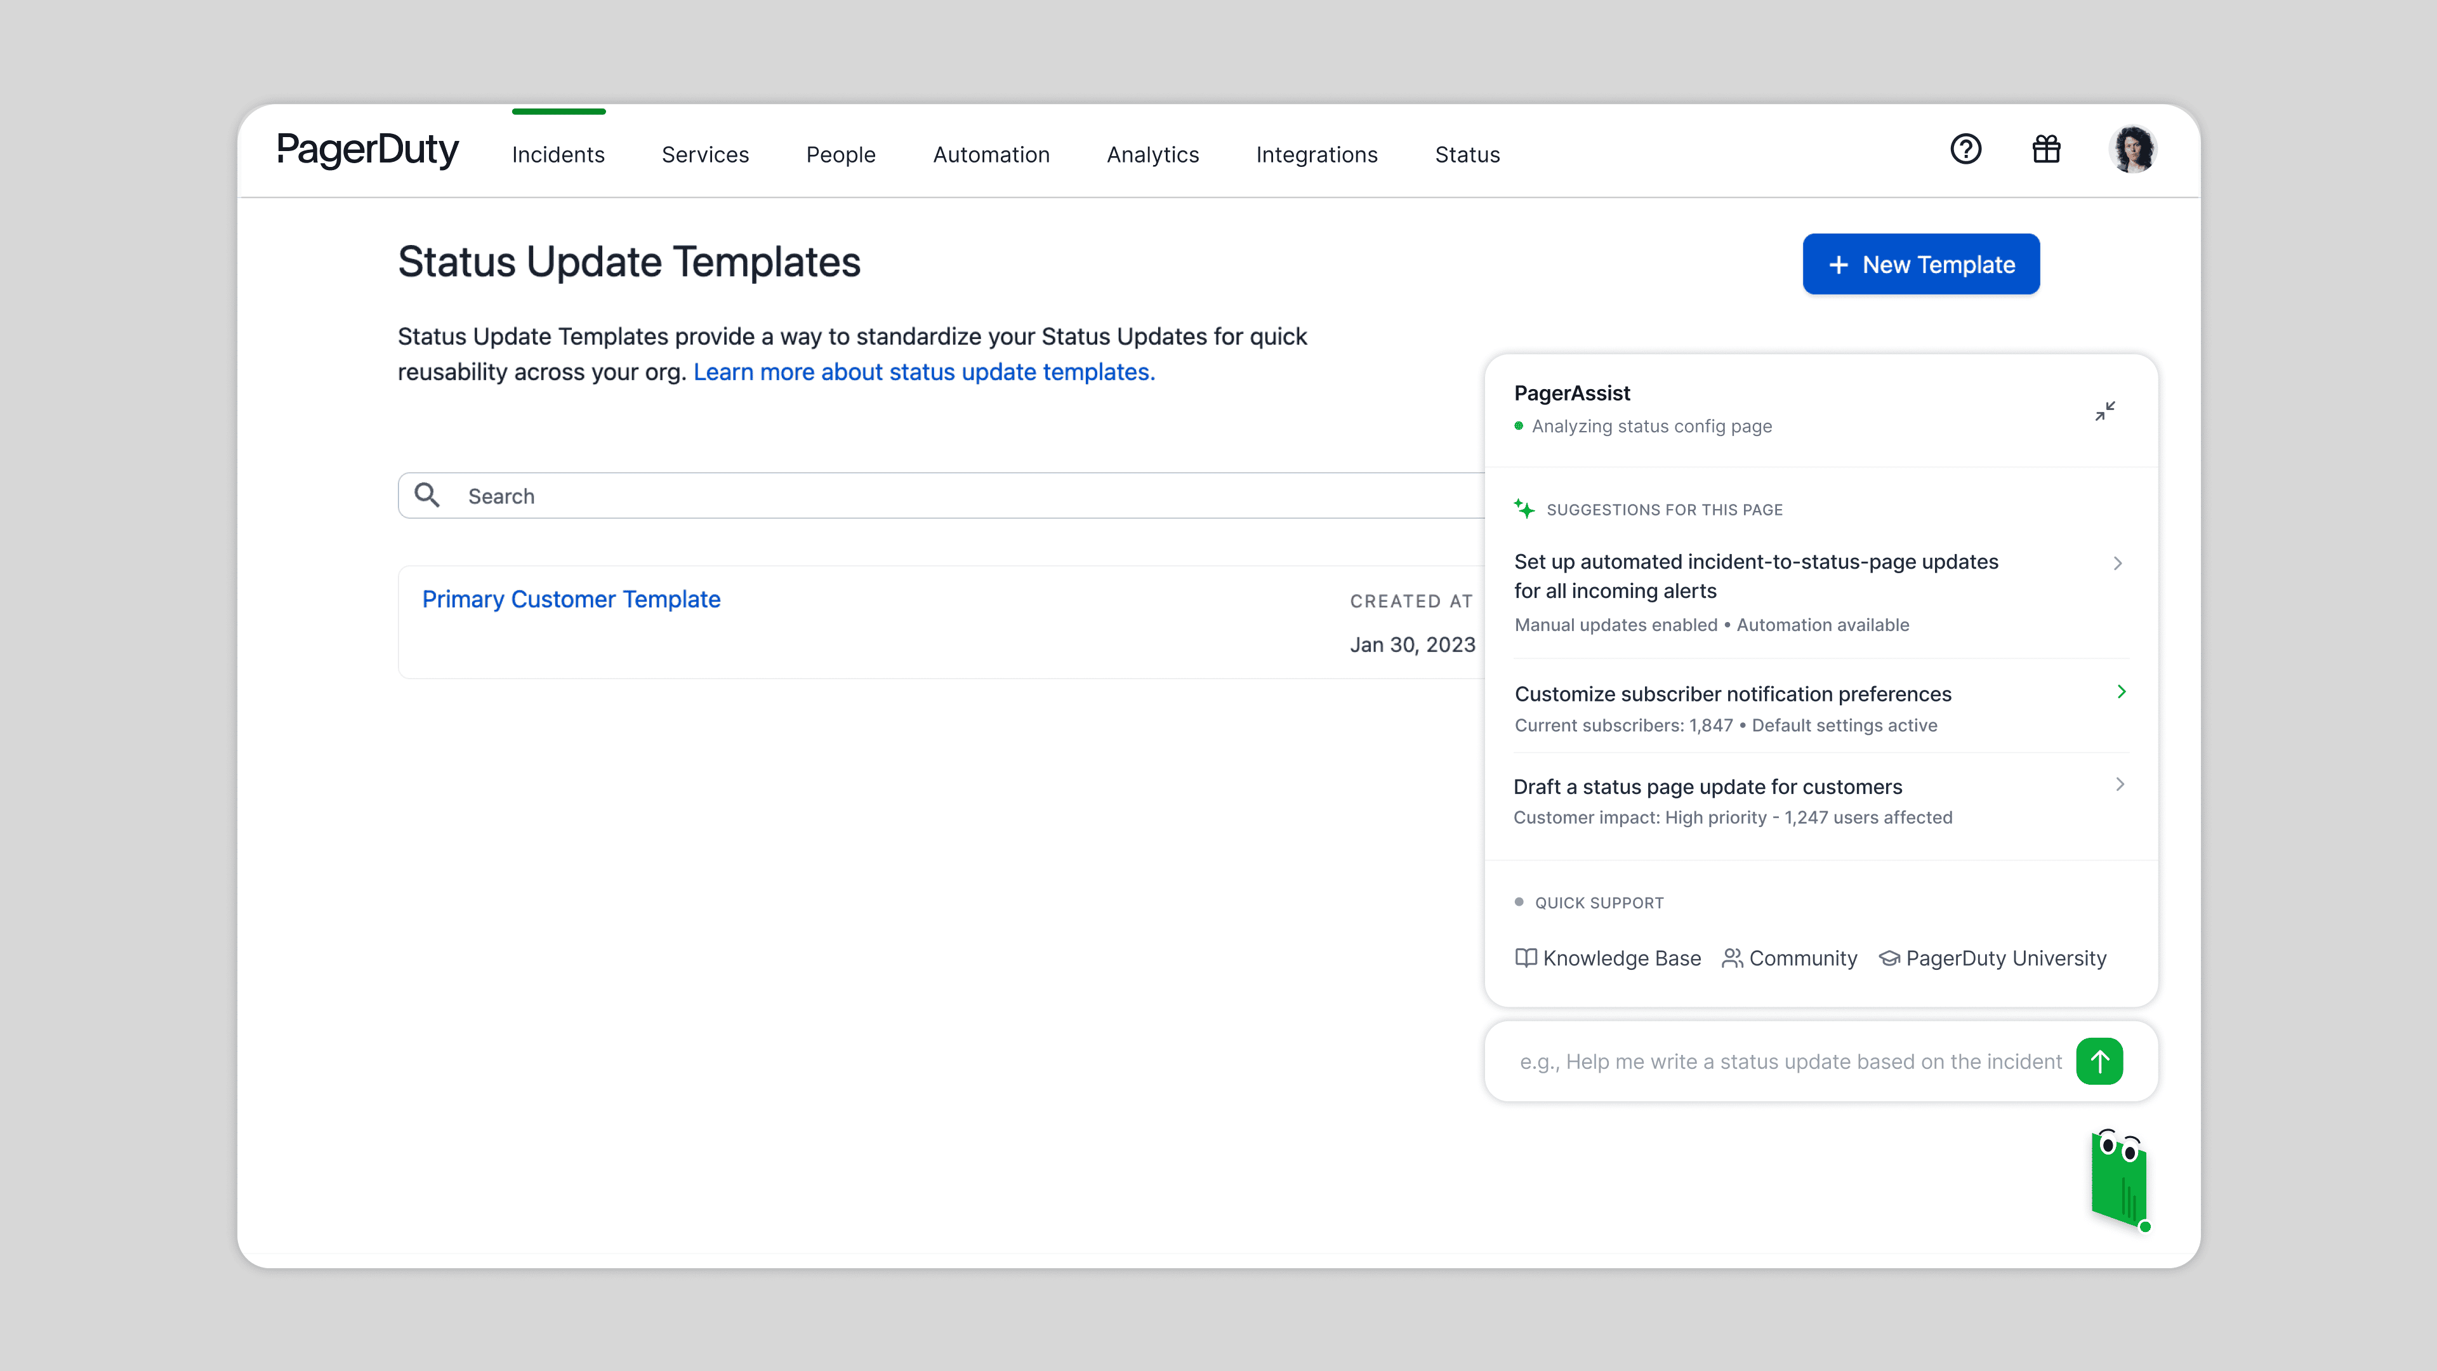
Task: Switch to the Analytics tab
Action: [1153, 154]
